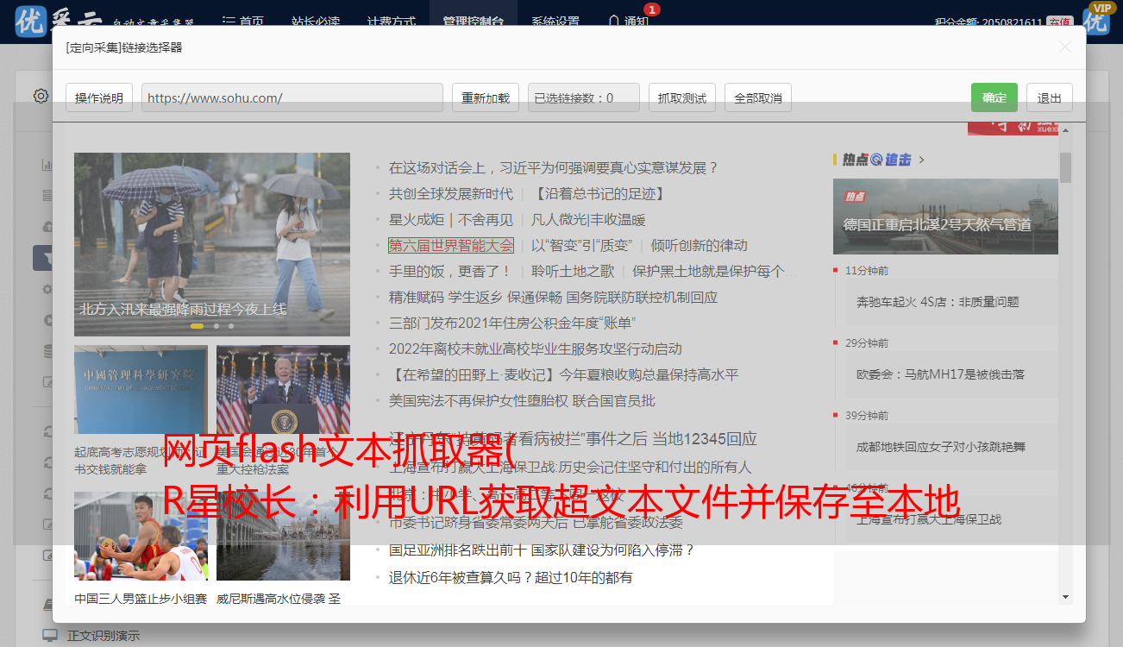Image resolution: width=1123 pixels, height=647 pixels.
Task: Select link 聆听土地之歌
Action: (573, 271)
